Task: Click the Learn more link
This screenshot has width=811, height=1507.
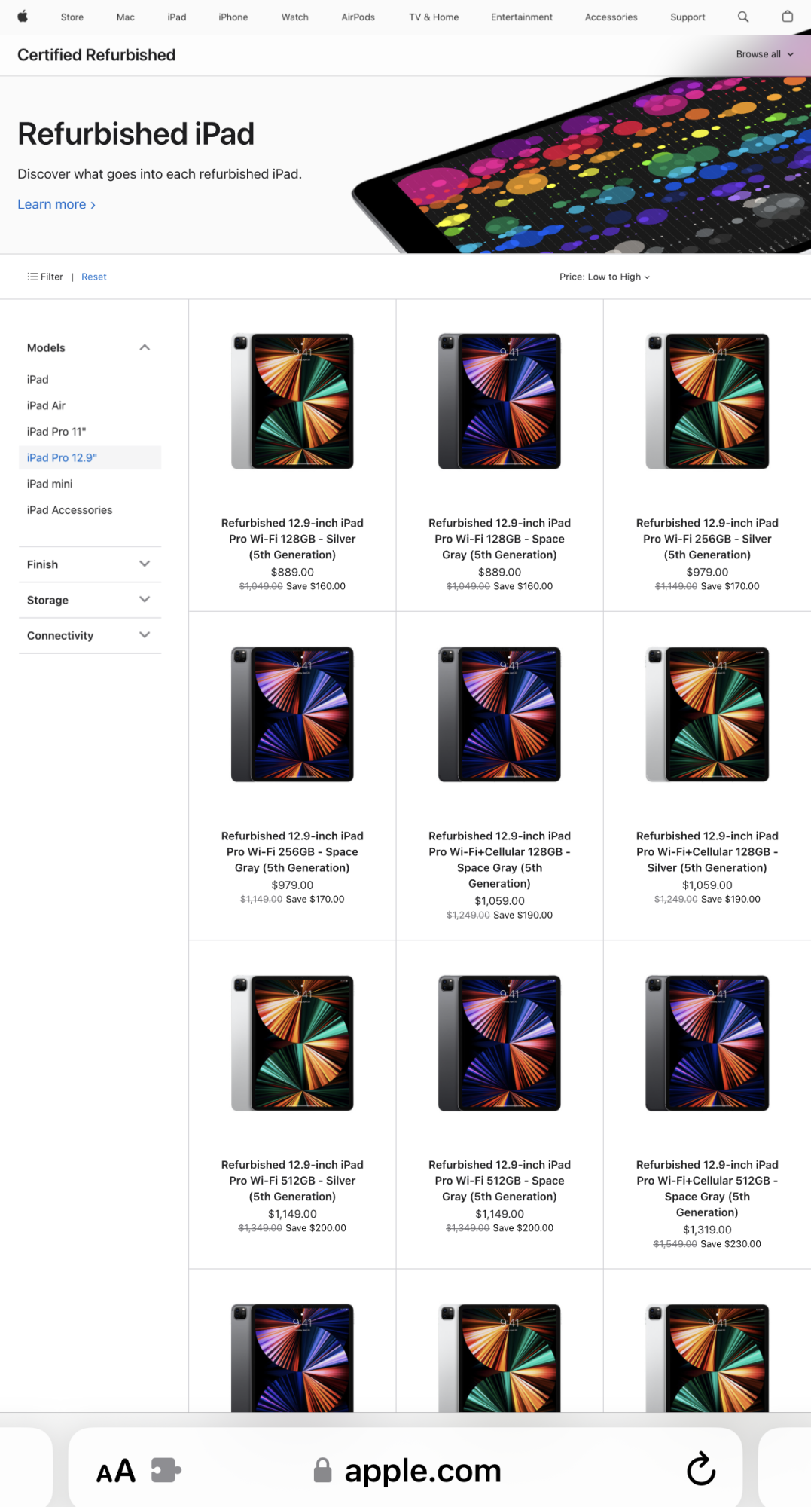Action: click(x=56, y=204)
